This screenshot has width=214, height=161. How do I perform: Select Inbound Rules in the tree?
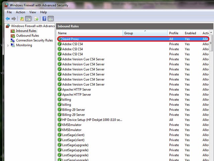(x=24, y=31)
